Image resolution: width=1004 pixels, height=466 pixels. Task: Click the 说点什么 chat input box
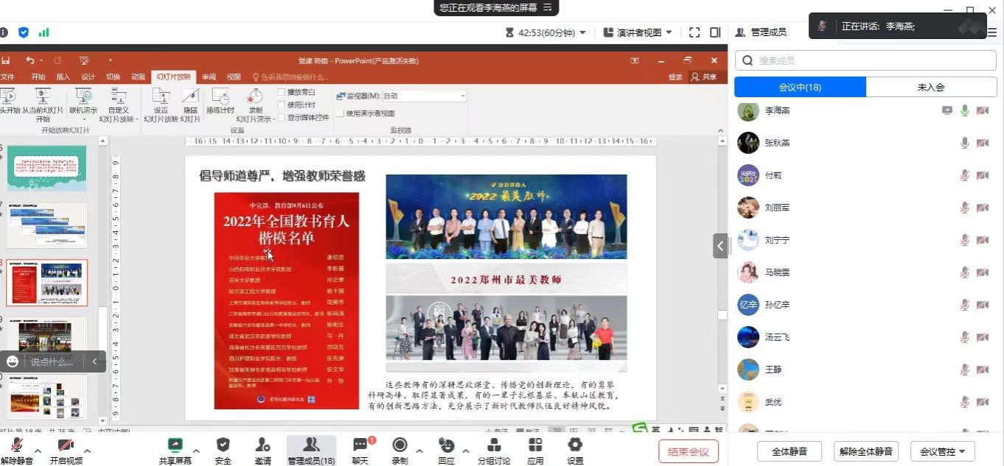coord(53,361)
